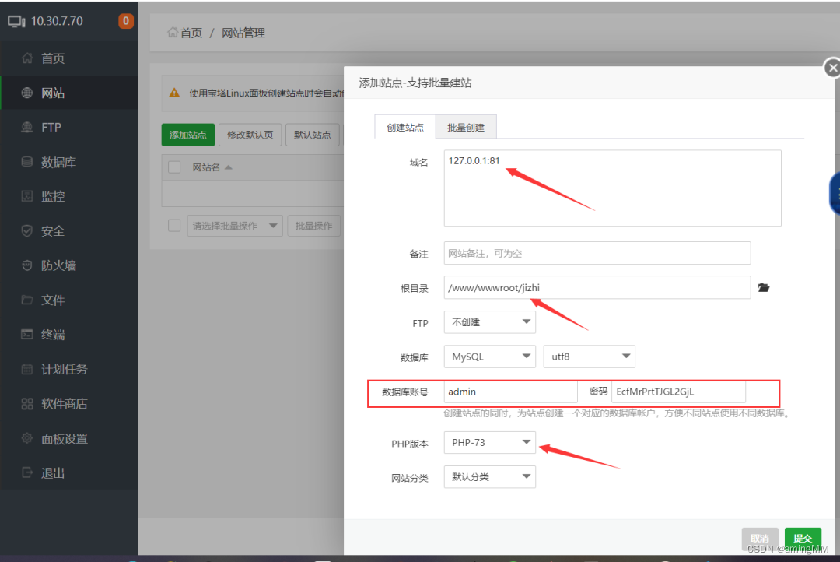The height and width of the screenshot is (562, 840).
Task: Click the green 提交 submit button
Action: click(x=803, y=538)
